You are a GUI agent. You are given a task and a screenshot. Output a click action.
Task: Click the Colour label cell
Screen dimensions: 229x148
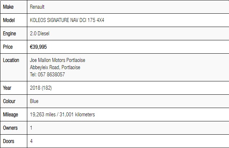coord(14,101)
